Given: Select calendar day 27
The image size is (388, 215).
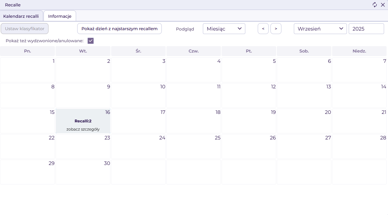Looking at the screenshot, I should click(x=304, y=147).
